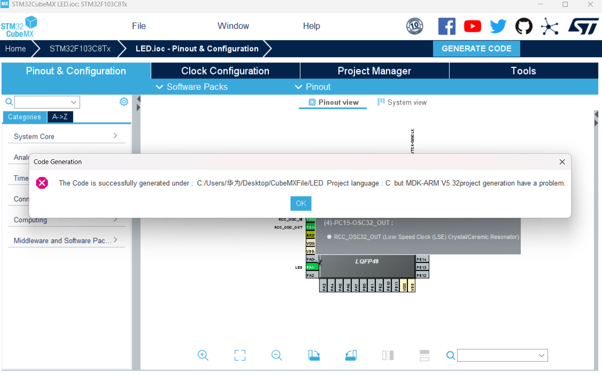
Task: Switch to the Clock Configuration tab
Action: (x=225, y=71)
